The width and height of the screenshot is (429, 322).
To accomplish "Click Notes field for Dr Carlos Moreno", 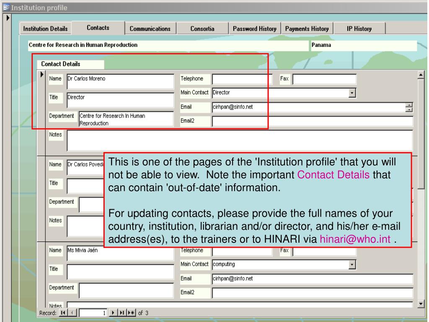I will pos(240,140).
